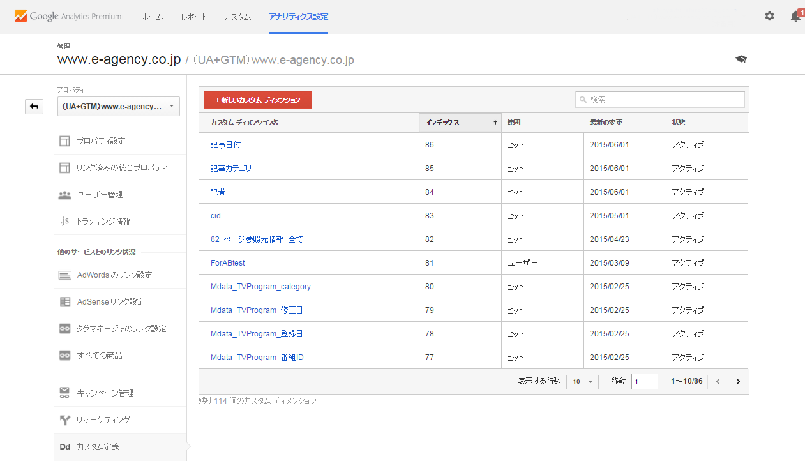Viewport: 805px width, 461px height.
Task: Open リマーケティング in sidebar
Action: pyautogui.click(x=103, y=420)
